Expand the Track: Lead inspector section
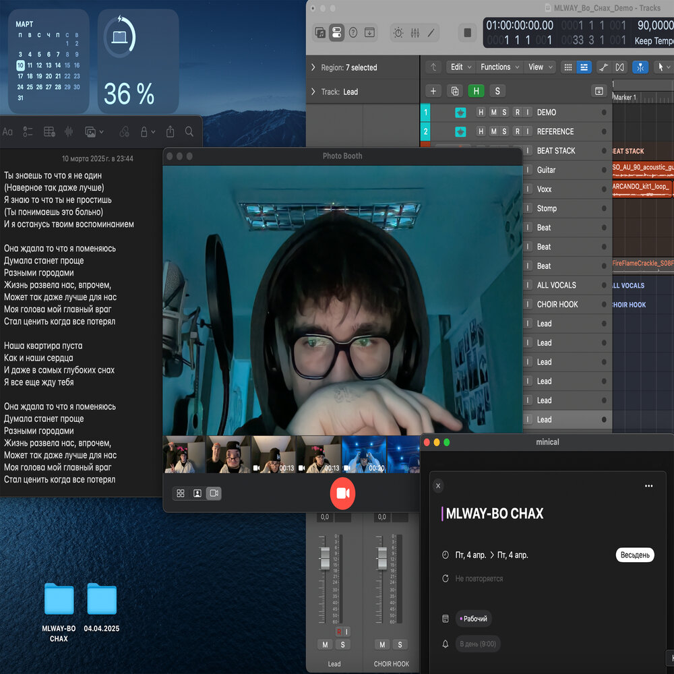Viewport: 674px width, 674px height. (x=313, y=92)
